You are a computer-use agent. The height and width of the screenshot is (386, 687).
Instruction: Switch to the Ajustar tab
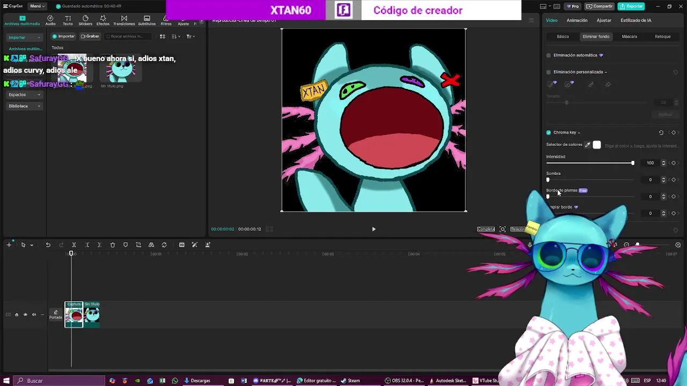(604, 20)
